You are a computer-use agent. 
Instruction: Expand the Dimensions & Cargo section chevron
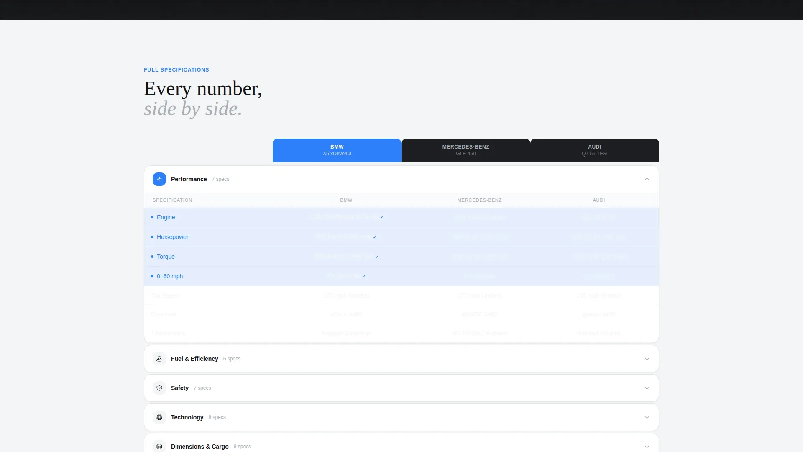point(647,447)
